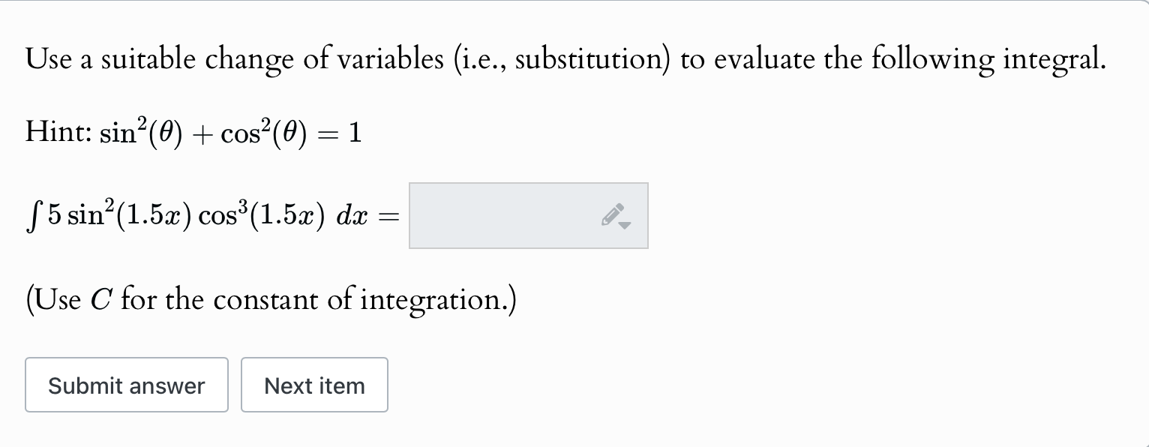Click the constant of integration note
1149x447 pixels.
tap(269, 298)
